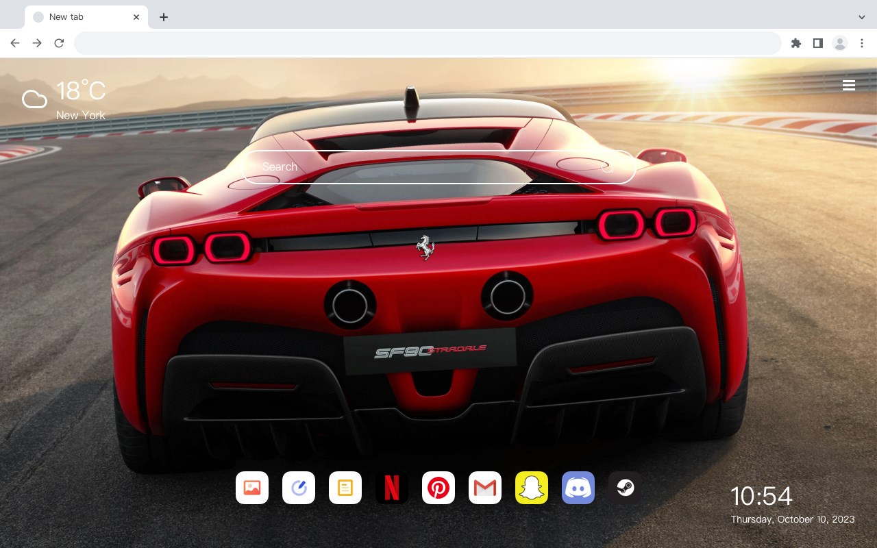Open the Chrome profile avatar
The image size is (877, 548).
839,43
